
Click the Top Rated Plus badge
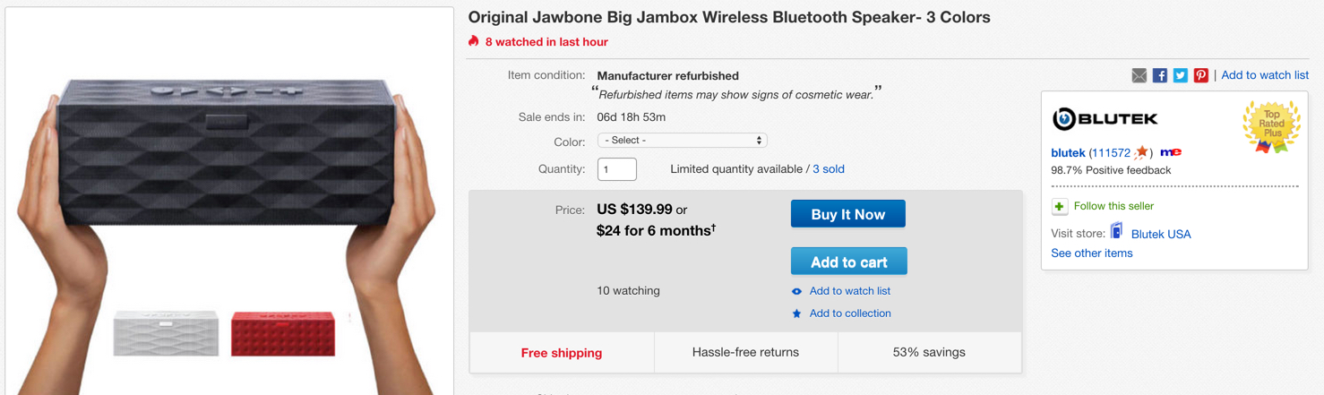point(1271,127)
